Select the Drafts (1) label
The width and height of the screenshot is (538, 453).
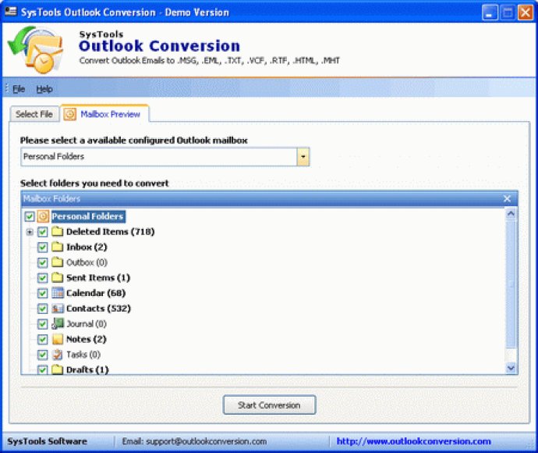coord(87,370)
